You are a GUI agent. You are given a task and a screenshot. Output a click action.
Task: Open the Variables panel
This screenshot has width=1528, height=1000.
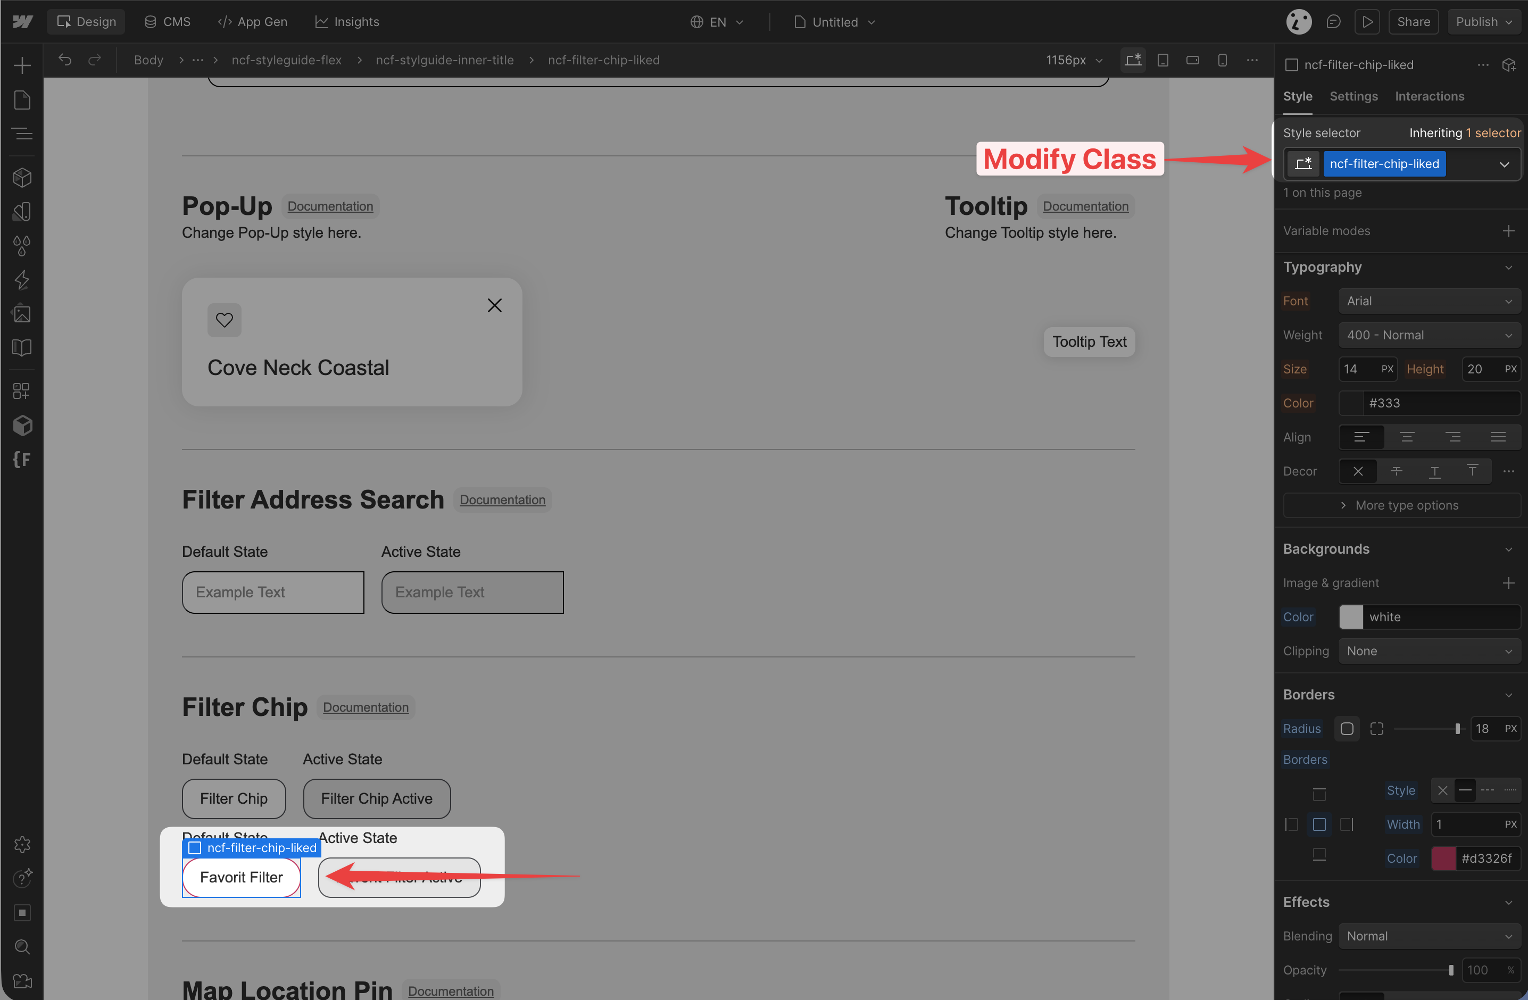coord(22,211)
